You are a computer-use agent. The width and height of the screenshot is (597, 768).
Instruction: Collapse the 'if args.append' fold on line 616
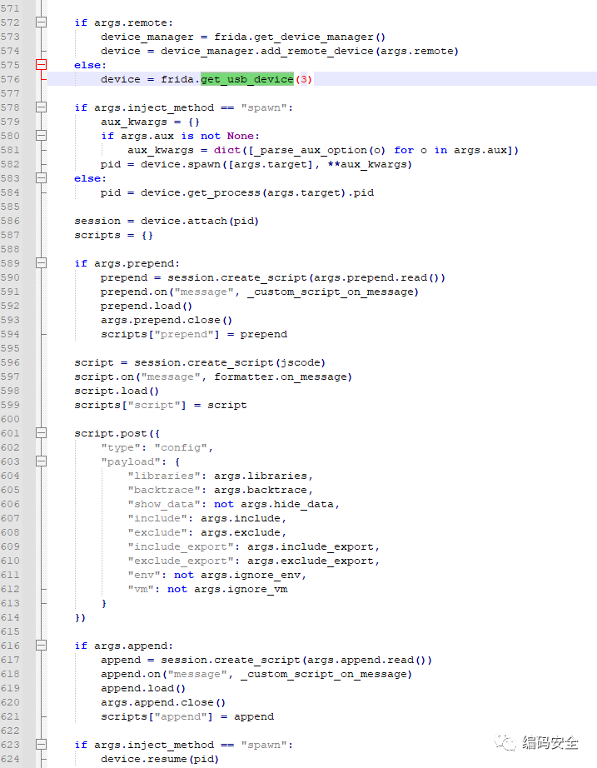pyautogui.click(x=42, y=646)
